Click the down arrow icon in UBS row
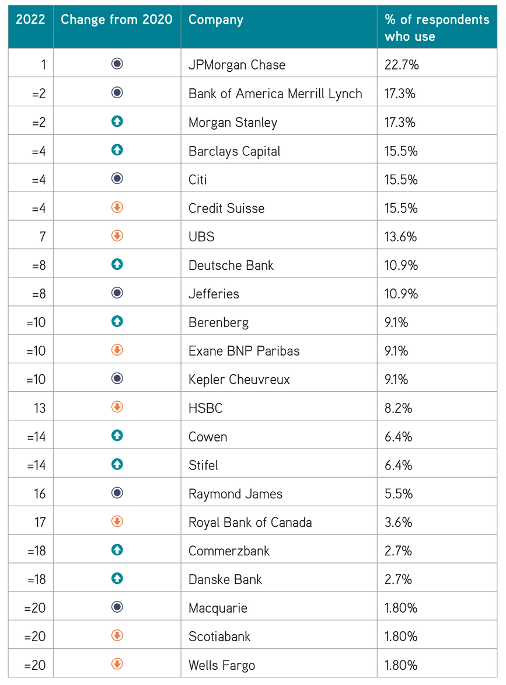This screenshot has width=506, height=685. coord(117,236)
